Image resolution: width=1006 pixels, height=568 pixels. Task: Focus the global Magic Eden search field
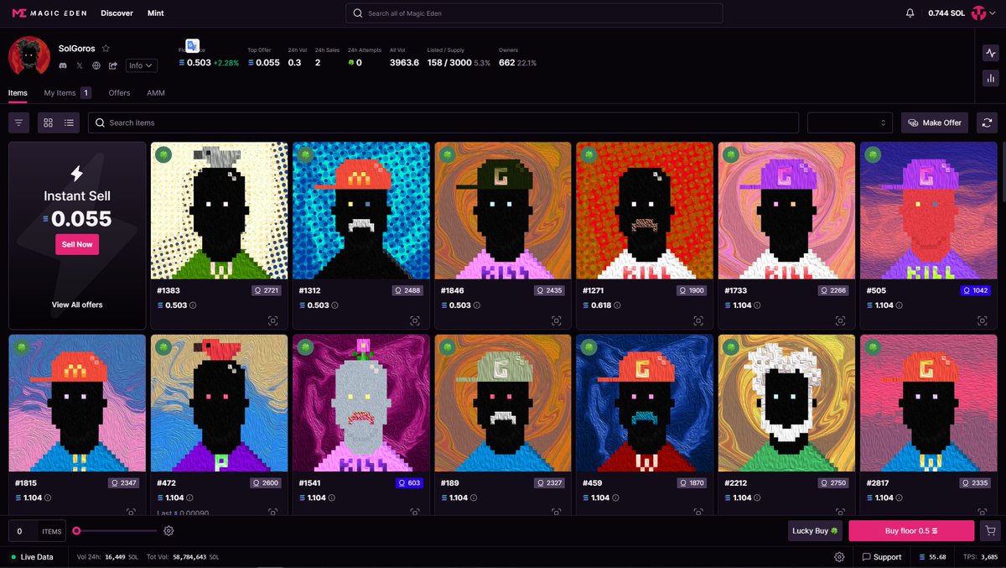(x=534, y=13)
